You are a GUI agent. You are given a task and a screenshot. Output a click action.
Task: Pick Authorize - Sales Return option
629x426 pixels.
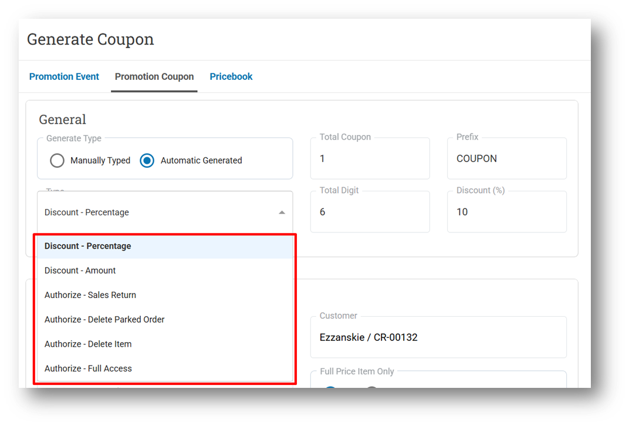pos(90,295)
